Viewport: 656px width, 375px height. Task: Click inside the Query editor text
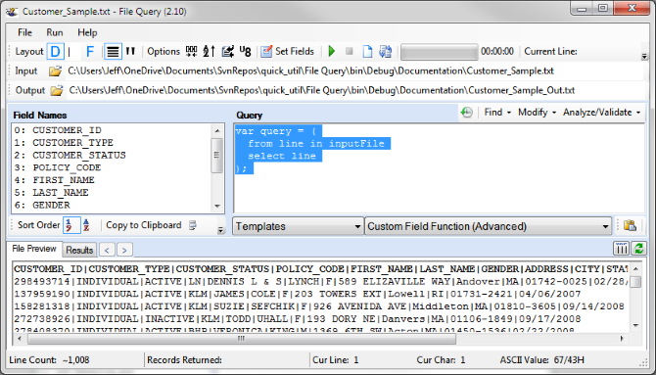[x=439, y=168]
